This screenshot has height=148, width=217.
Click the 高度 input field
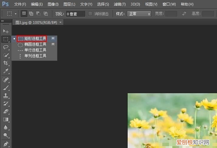(208, 14)
